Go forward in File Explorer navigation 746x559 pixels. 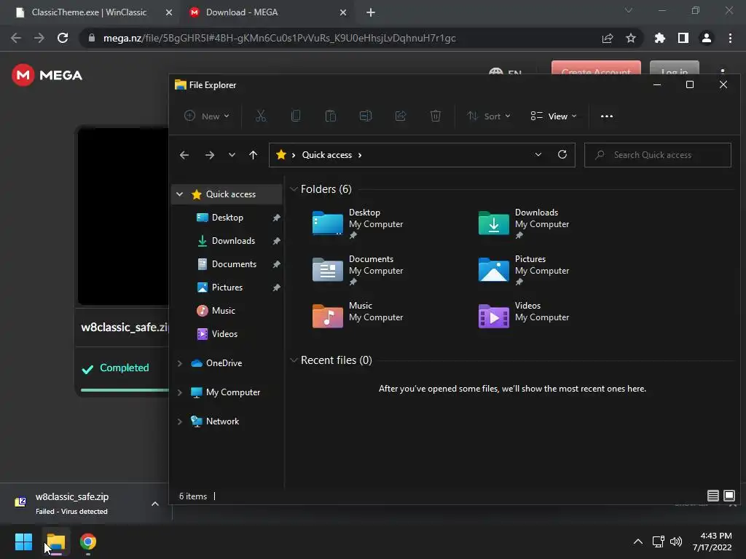pyautogui.click(x=209, y=155)
